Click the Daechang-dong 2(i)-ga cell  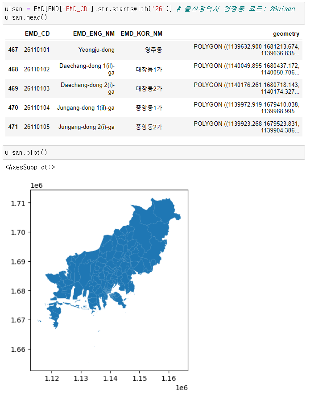point(87,88)
